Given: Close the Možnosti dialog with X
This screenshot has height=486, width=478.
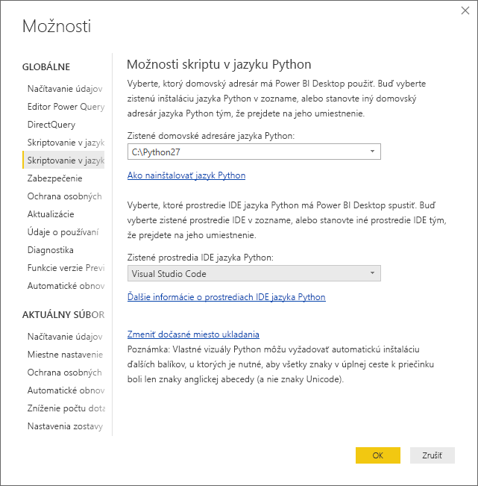Looking at the screenshot, I should (x=465, y=11).
